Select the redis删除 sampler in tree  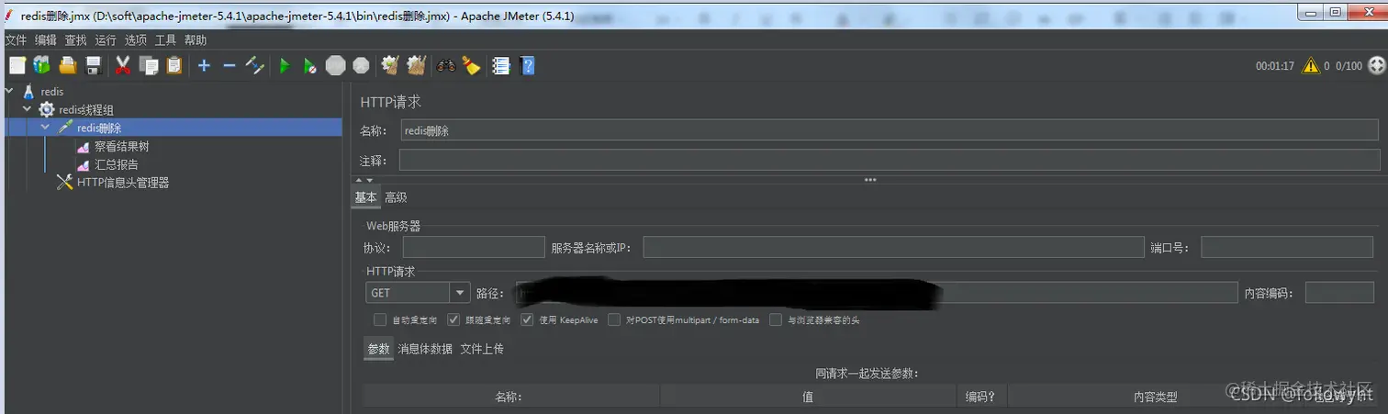point(99,128)
